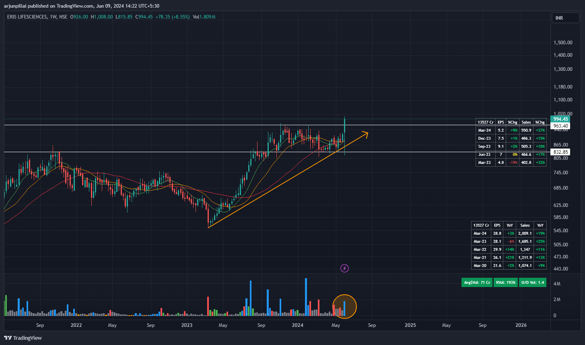Click the -19% EPS change cell

[x=512, y=163]
